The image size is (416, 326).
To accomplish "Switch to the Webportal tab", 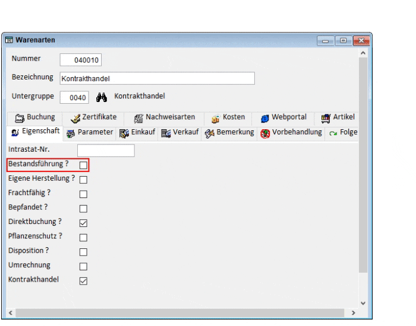I will (283, 118).
